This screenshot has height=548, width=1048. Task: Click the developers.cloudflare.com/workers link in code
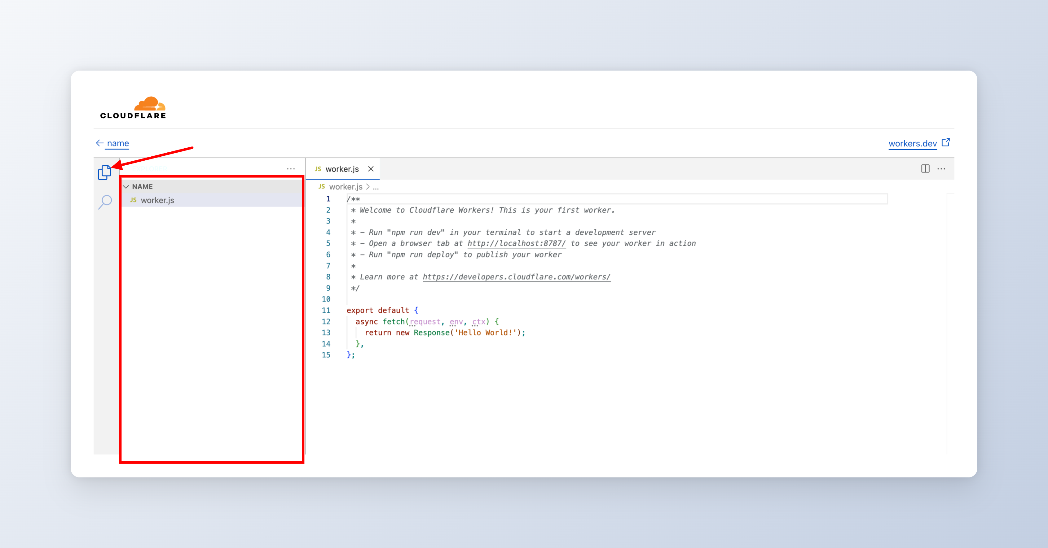pos(516,277)
